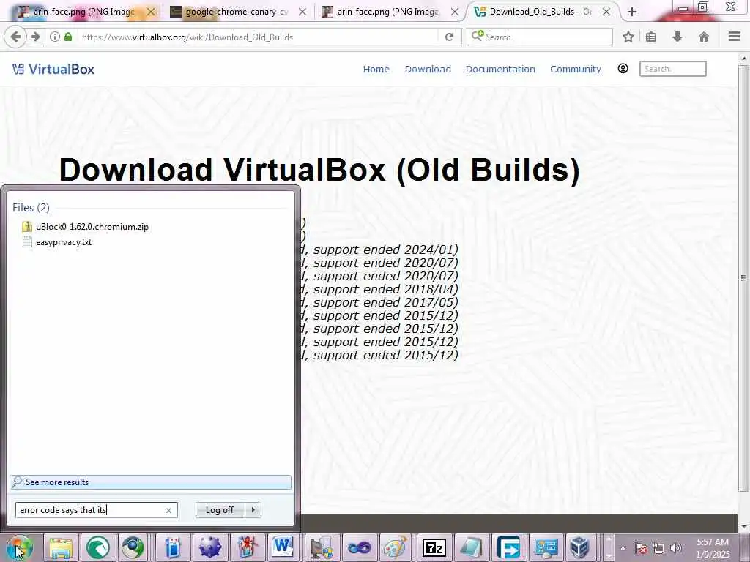750x562 pixels.
Task: Click the 'support ended 2024/01' line
Action: click(385, 250)
